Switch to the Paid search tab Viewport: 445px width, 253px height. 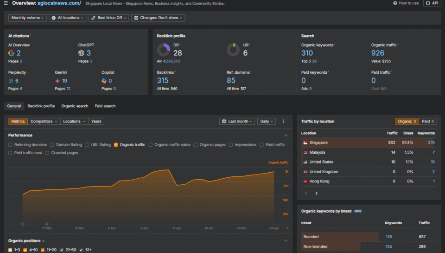[x=105, y=106]
